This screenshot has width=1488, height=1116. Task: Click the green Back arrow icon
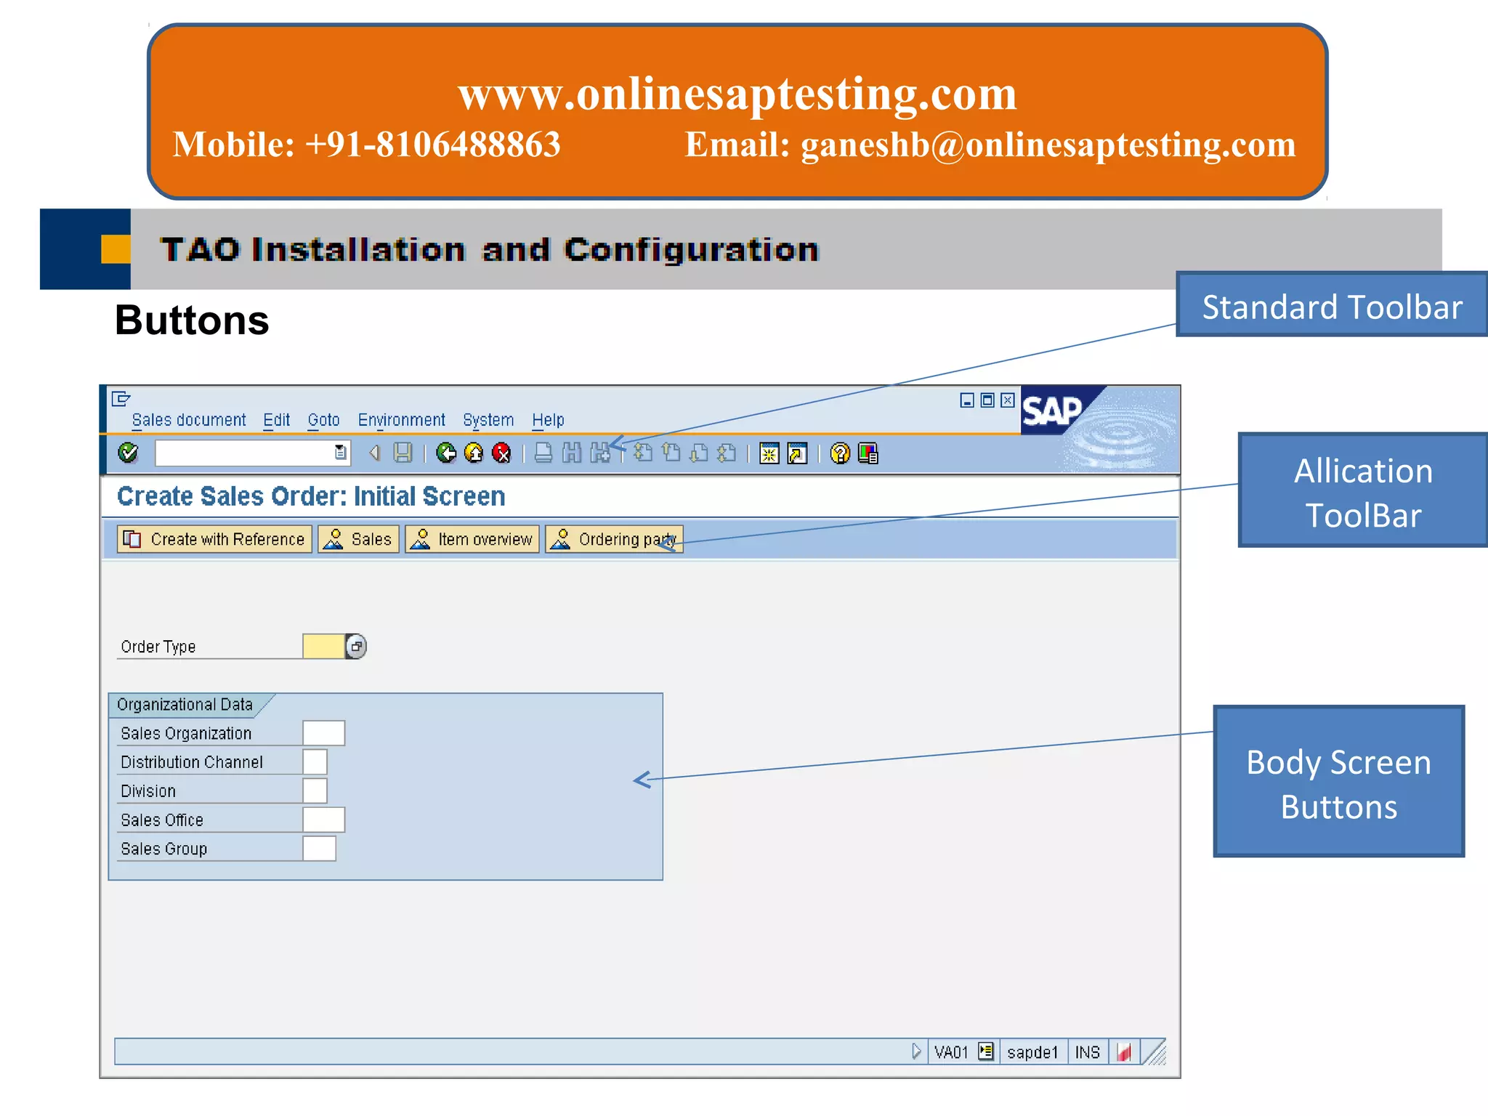pyautogui.click(x=446, y=453)
